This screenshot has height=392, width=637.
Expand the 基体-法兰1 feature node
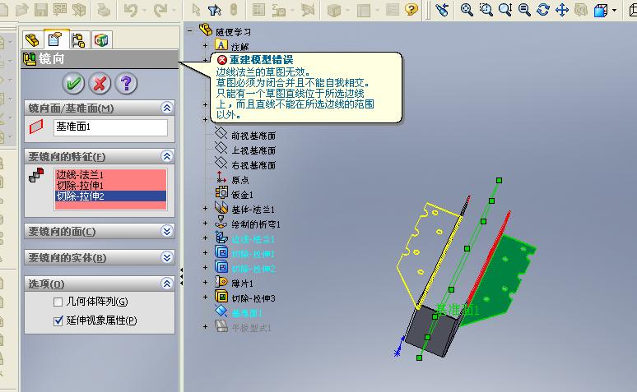pos(206,209)
